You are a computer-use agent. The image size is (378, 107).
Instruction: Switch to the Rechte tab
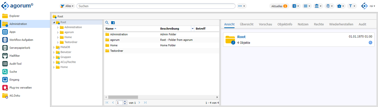[x=319, y=24]
